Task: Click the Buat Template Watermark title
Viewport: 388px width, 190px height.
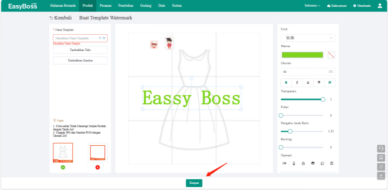Action: pyautogui.click(x=106, y=18)
